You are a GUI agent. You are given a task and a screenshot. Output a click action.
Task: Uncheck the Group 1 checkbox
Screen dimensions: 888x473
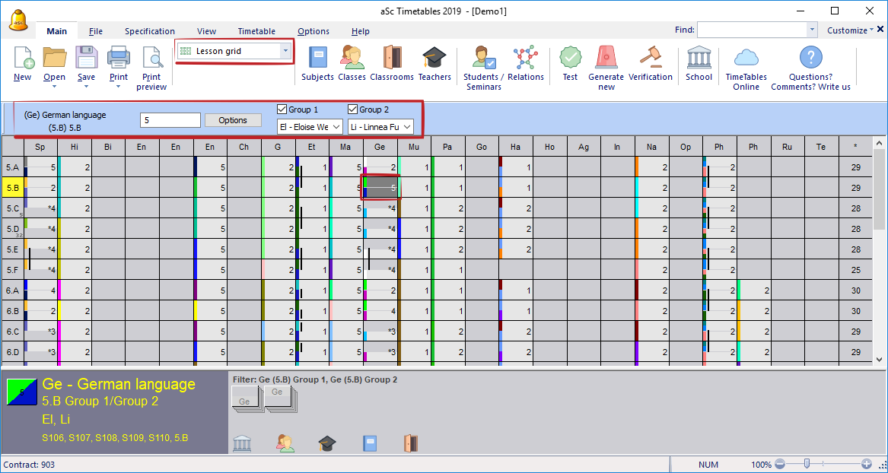tap(282, 110)
